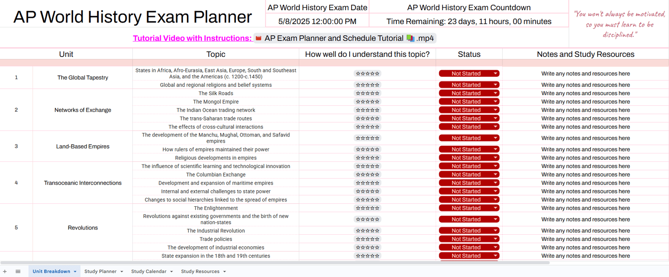Change status for The Industrial Revolution
669x277 pixels.
469,231
